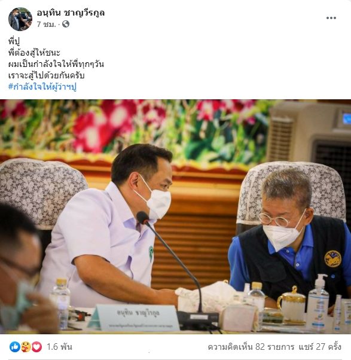Open the profile name อนุทิน ชาญวีรกูล
The width and height of the screenshot is (351, 360).
tap(71, 13)
